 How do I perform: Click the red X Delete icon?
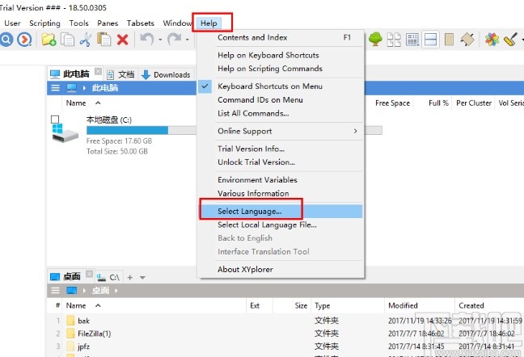123,40
